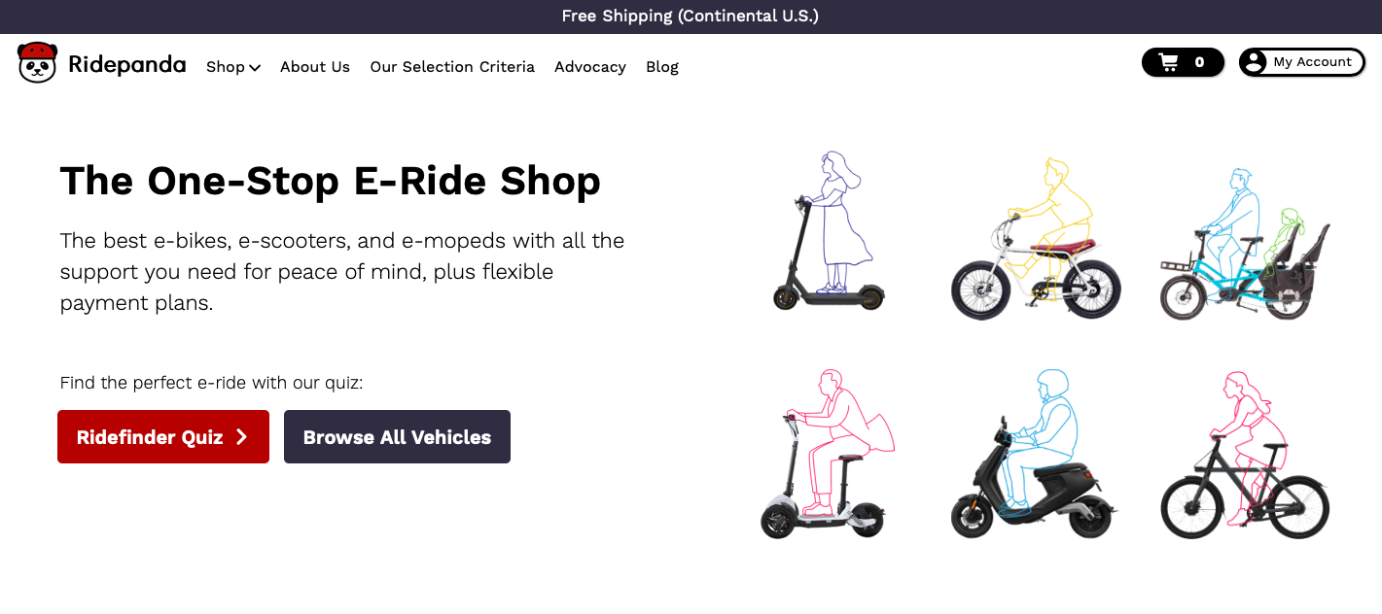Click Browse All Vehicles button
Viewport: 1382px width, 614px height.
[x=397, y=437]
